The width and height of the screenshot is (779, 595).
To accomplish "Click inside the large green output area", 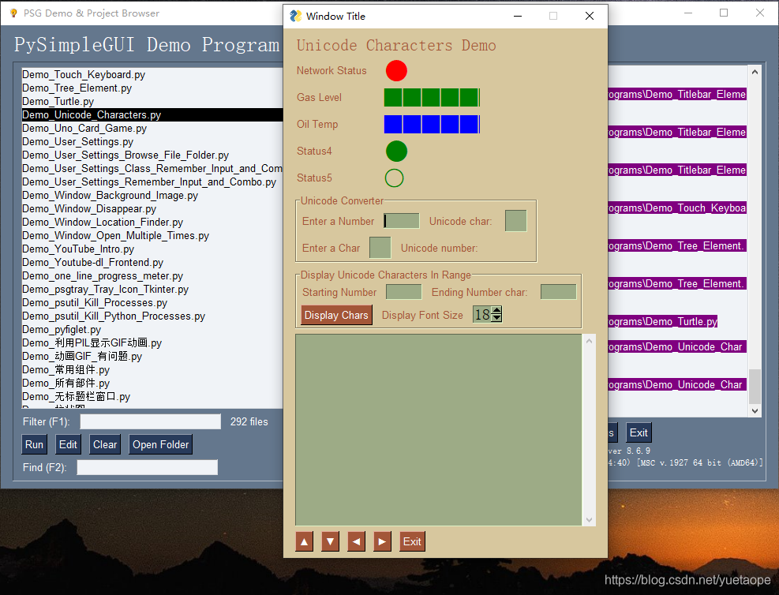I will 438,429.
